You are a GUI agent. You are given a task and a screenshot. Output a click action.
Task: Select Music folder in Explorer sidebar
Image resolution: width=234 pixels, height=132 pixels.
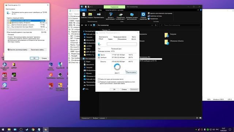(x=88, y=73)
